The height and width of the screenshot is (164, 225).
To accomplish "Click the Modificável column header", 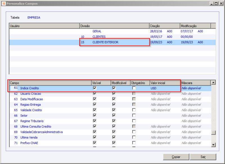I will [x=121, y=83].
